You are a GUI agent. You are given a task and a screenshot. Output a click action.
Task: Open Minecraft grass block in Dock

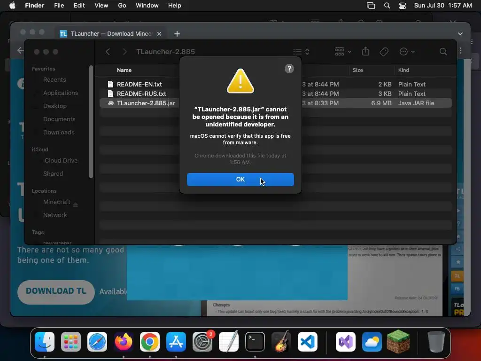398,341
